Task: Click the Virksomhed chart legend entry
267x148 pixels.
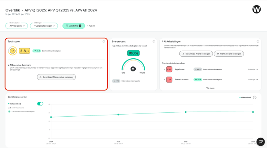Action: (x=245, y=98)
